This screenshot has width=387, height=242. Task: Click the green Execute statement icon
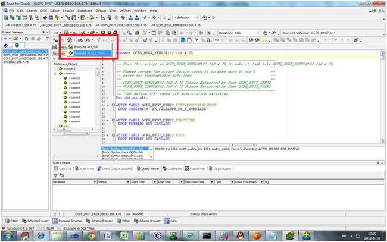click(55, 40)
